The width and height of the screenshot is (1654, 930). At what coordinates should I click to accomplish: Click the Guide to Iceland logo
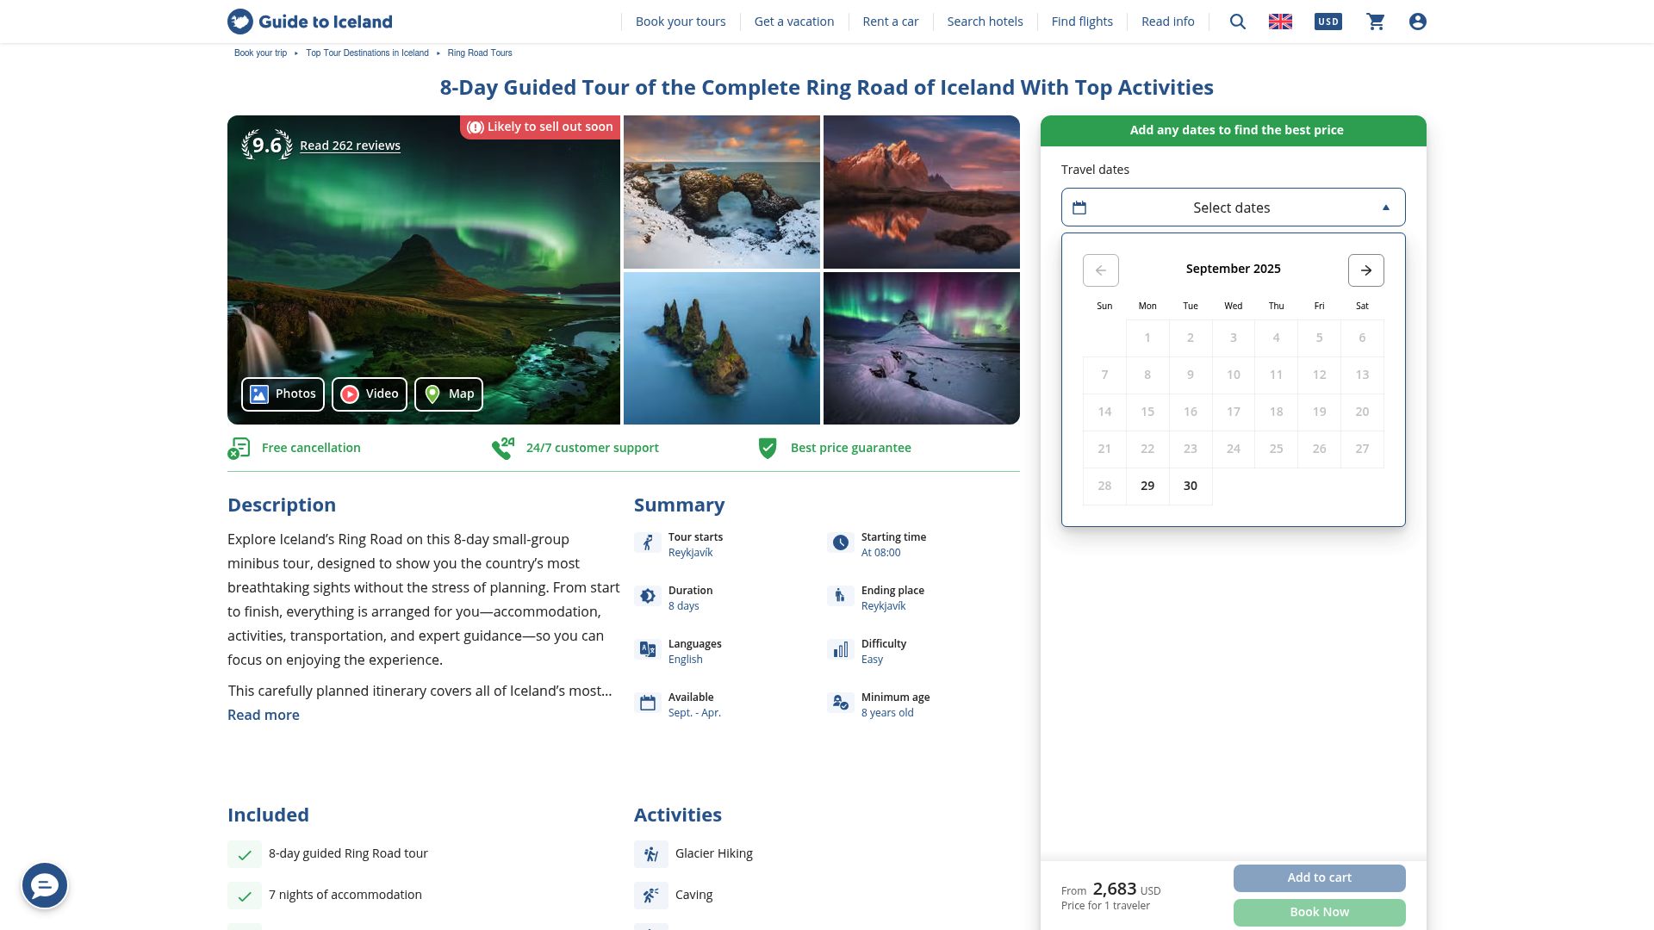pyautogui.click(x=310, y=22)
